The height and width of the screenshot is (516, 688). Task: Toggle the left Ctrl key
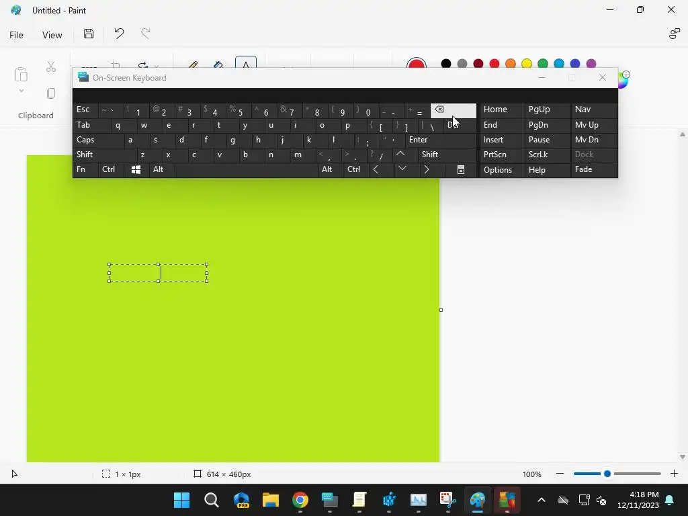pyautogui.click(x=111, y=169)
